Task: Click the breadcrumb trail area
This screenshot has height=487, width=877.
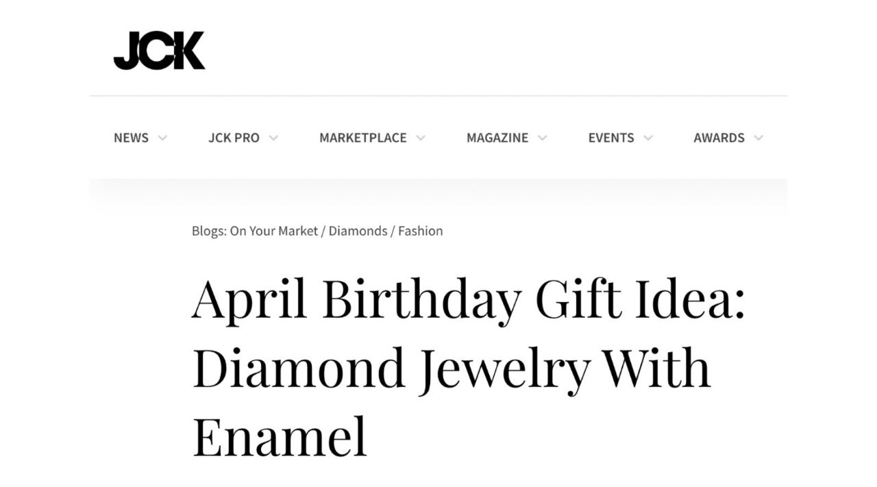Action: coord(317,231)
